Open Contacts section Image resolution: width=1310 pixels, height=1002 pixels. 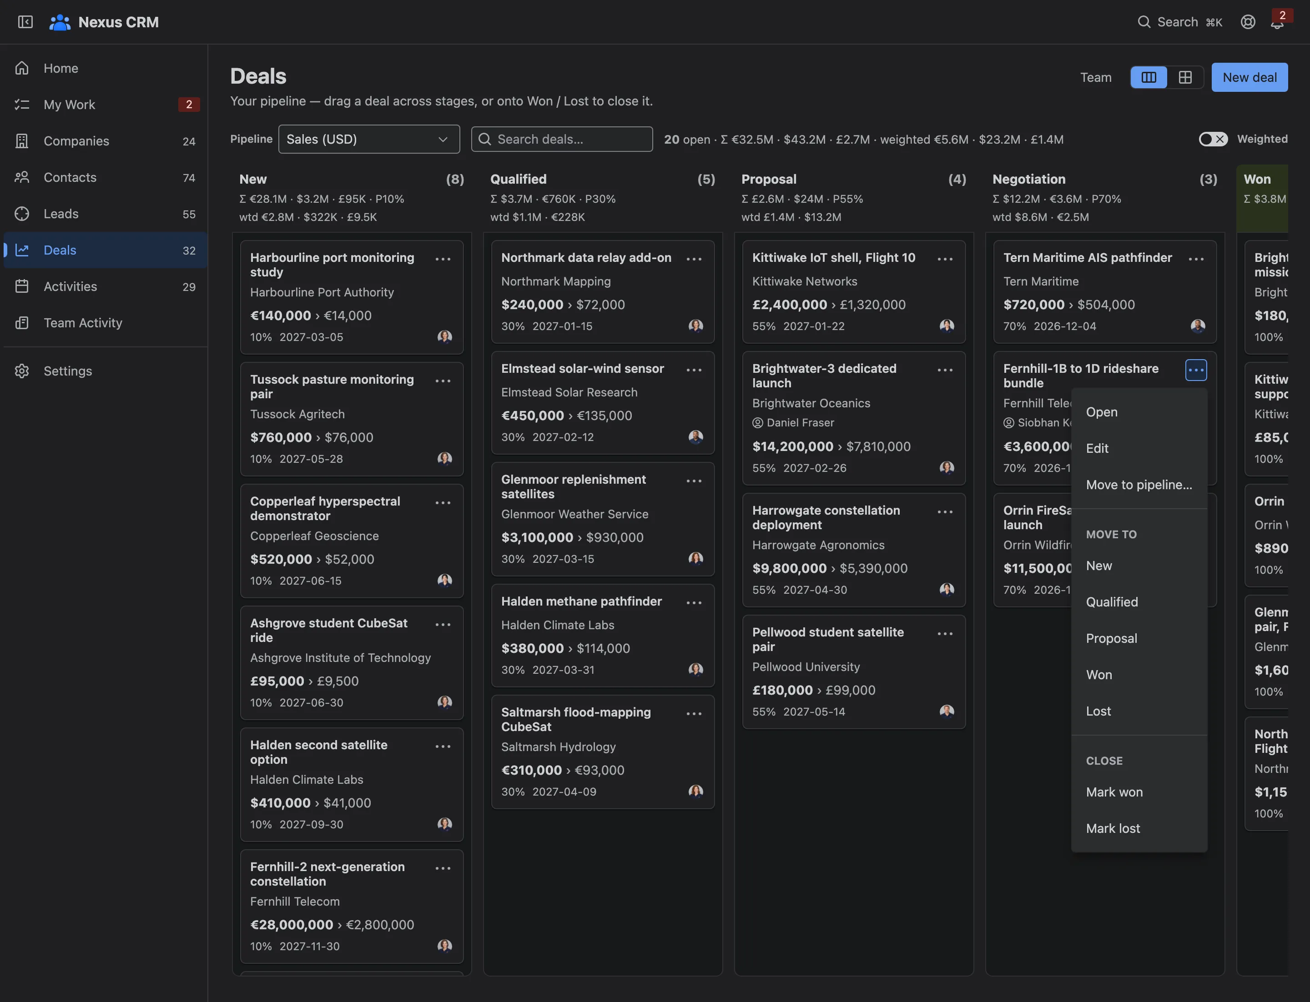click(105, 177)
